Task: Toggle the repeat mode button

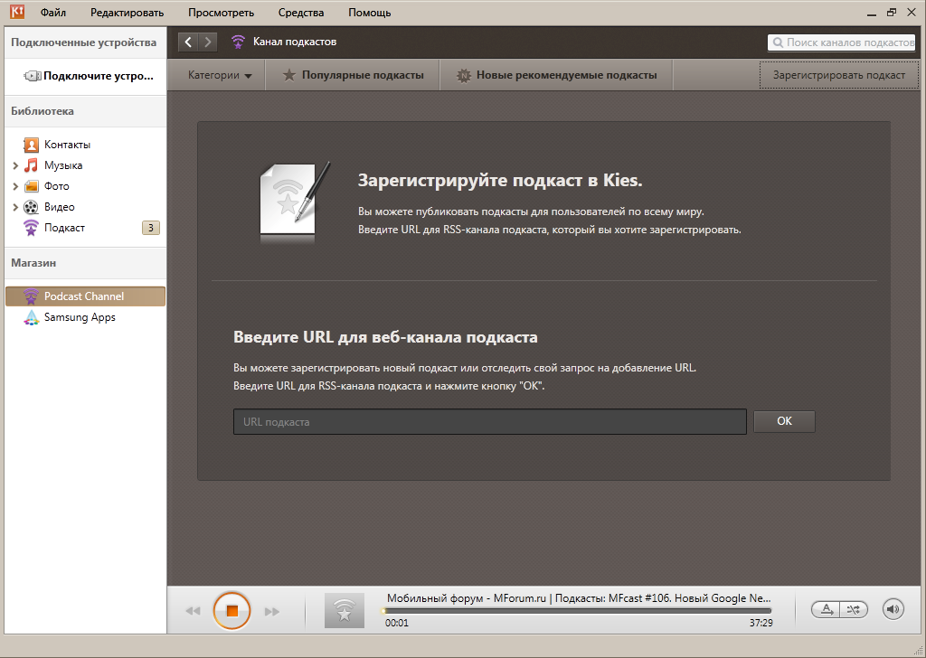Action: [x=827, y=609]
